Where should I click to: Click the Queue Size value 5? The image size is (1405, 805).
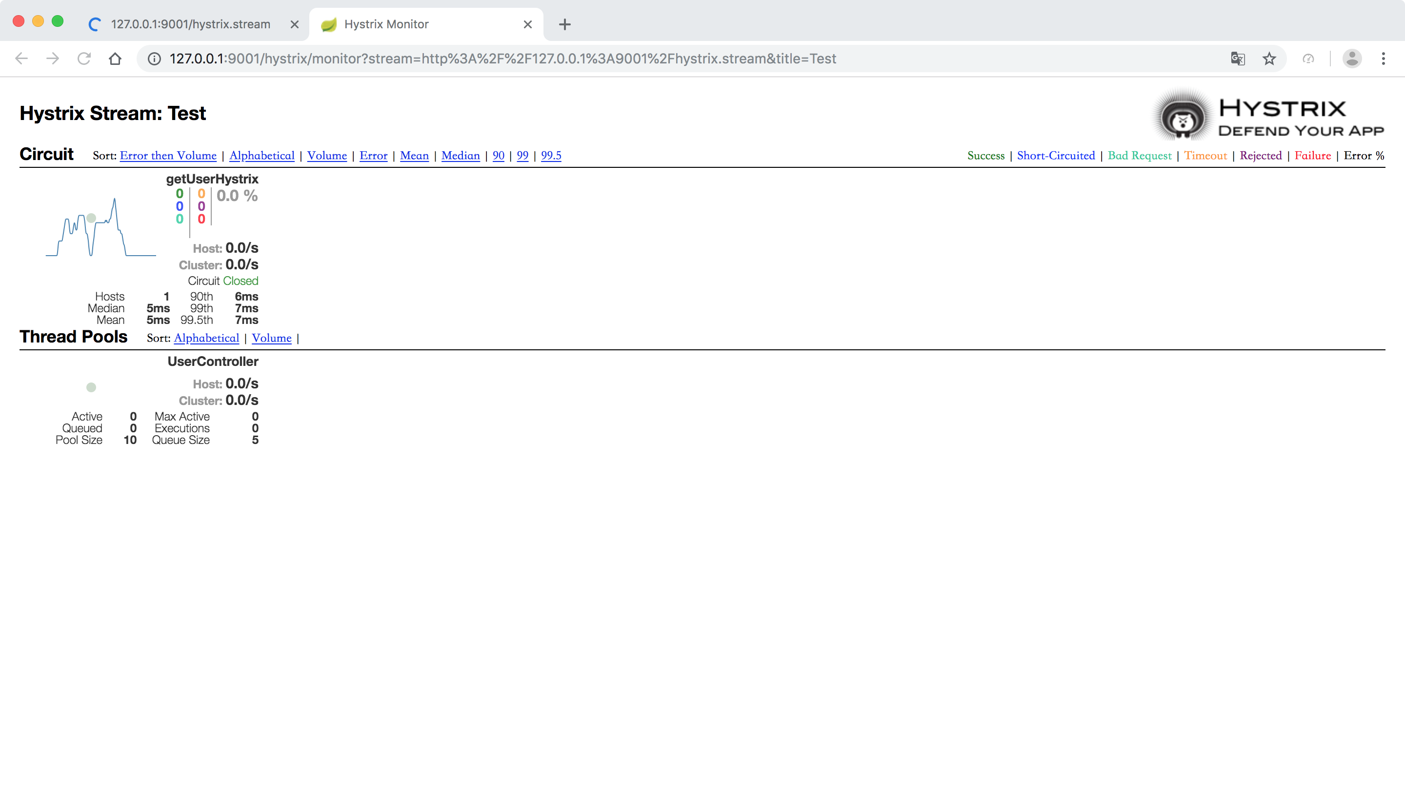pyautogui.click(x=255, y=441)
